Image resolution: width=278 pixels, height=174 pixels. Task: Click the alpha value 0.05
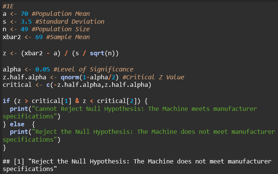point(43,69)
